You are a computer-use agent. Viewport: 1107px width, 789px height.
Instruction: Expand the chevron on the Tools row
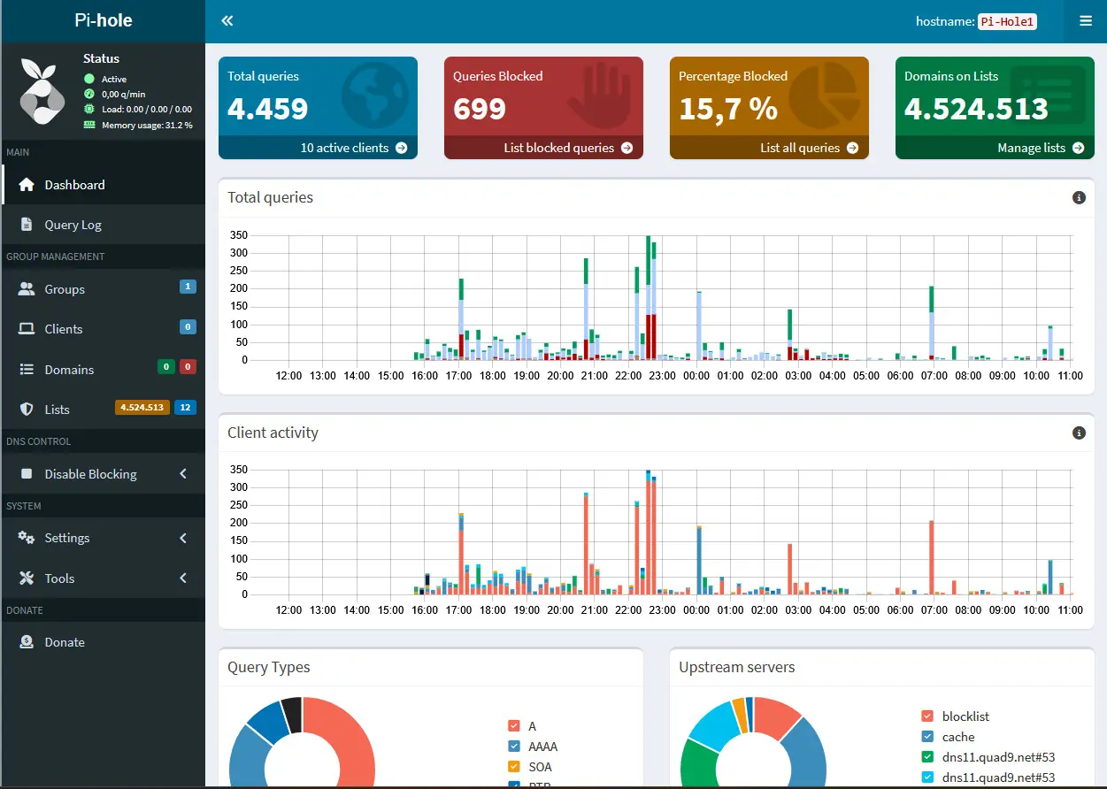(183, 578)
